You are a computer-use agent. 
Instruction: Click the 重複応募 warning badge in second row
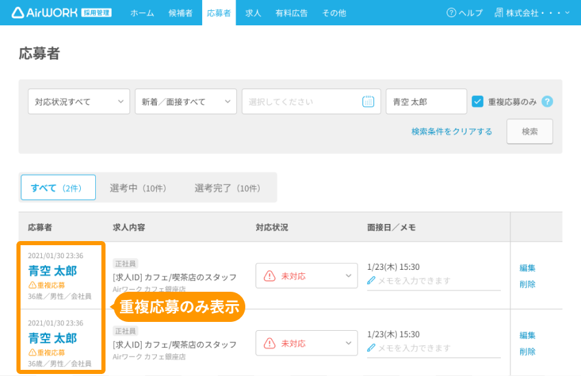(47, 353)
